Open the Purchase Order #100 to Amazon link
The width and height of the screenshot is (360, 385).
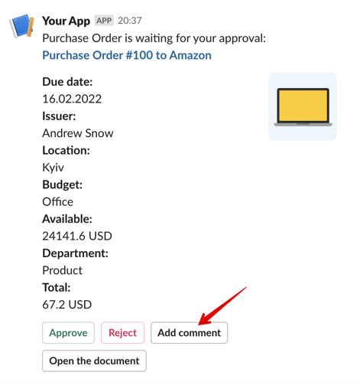[x=127, y=55]
